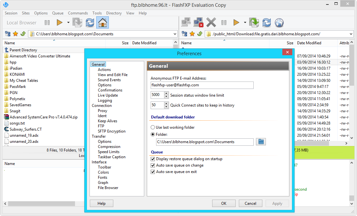Select Aimersoft Video Converter Ultimate folder

point(40,56)
